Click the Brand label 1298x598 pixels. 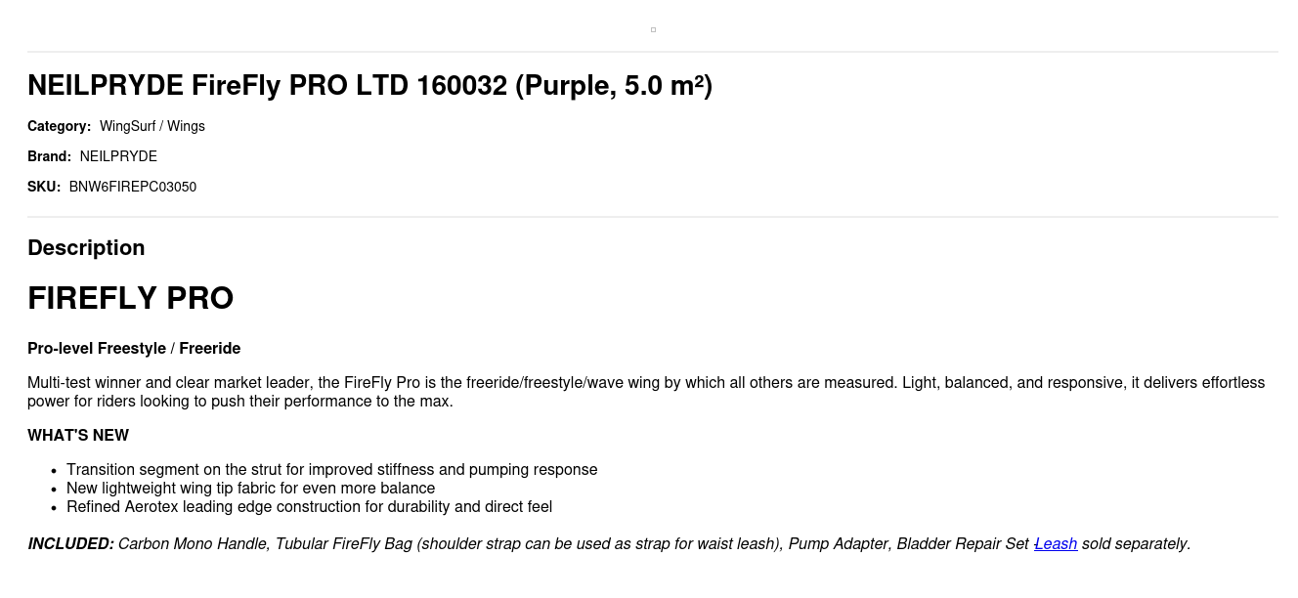[49, 156]
